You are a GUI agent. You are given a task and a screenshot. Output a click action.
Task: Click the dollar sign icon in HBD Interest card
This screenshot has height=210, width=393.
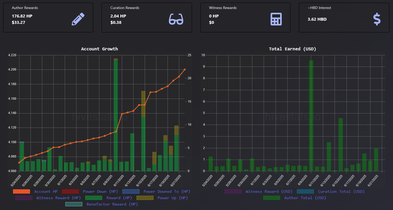click(x=377, y=19)
